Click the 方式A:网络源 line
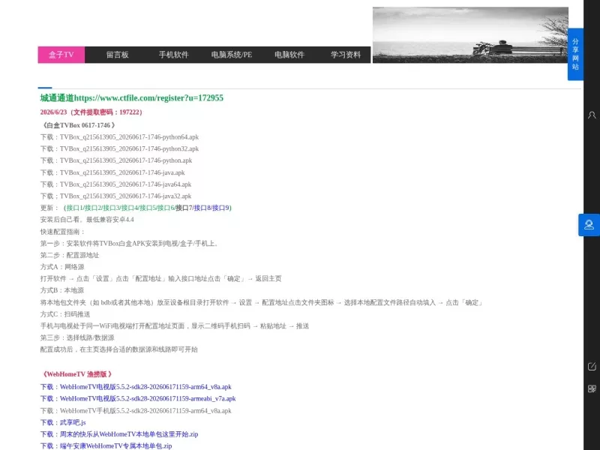This screenshot has width=600, height=450. (x=62, y=267)
